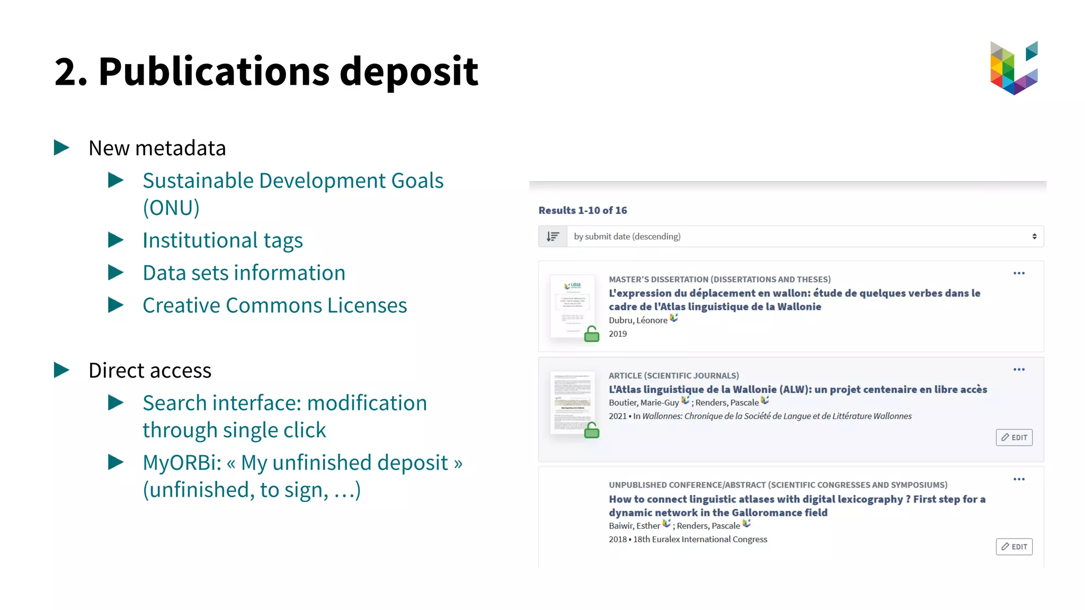The width and height of the screenshot is (1085, 610).
Task: Open the title 'L'expression du déplacement en wallon'
Action: [x=794, y=300]
